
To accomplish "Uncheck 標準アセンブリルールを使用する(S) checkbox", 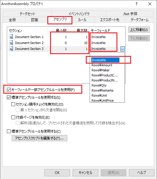I will point(9,98).
